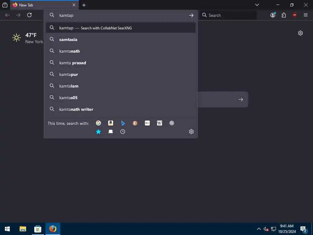Viewport: 313px width, 235px height.
Task: Reload the current page
Action: 29,15
